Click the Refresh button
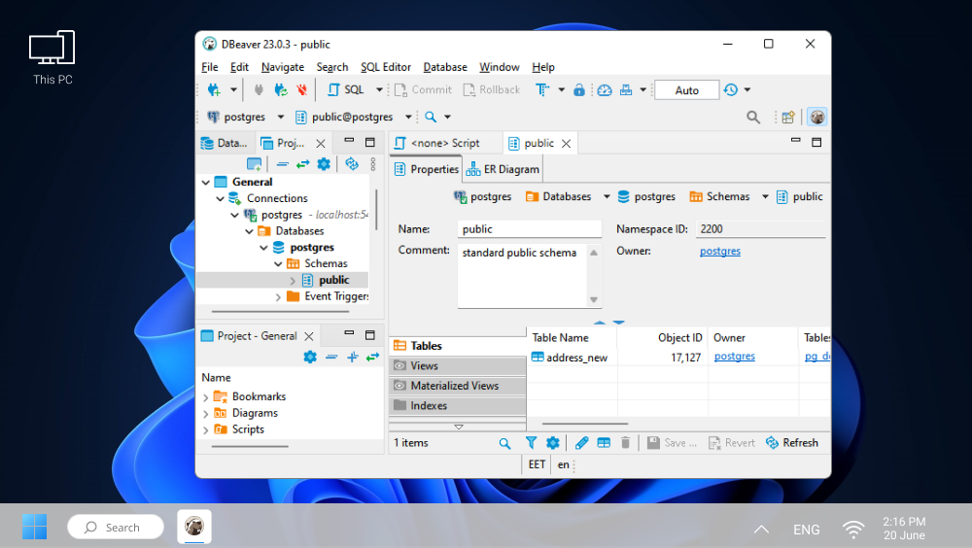The width and height of the screenshot is (972, 548). tap(792, 443)
